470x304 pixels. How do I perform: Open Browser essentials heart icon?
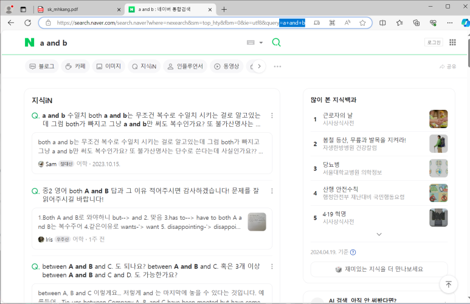433,22
